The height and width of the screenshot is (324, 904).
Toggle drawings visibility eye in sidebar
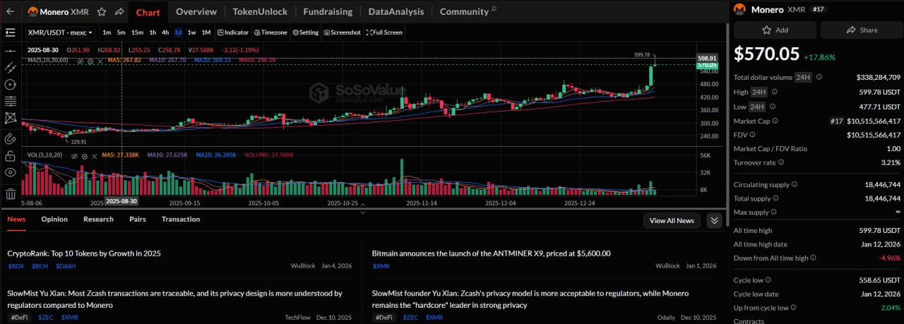[x=11, y=173]
